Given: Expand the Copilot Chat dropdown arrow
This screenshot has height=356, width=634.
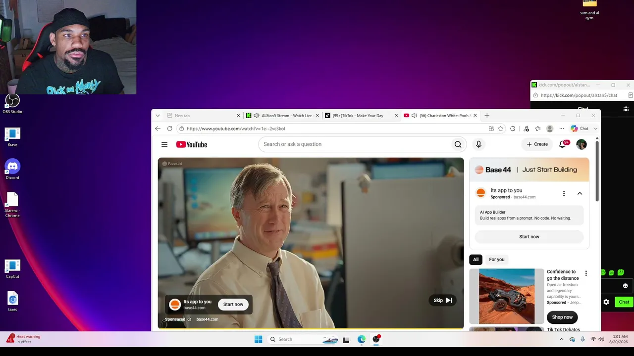Looking at the screenshot, I should point(595,129).
